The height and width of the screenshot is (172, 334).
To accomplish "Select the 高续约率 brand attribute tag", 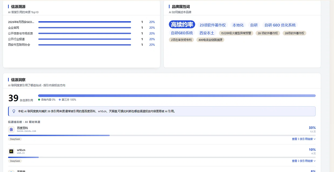I will [x=182, y=25].
